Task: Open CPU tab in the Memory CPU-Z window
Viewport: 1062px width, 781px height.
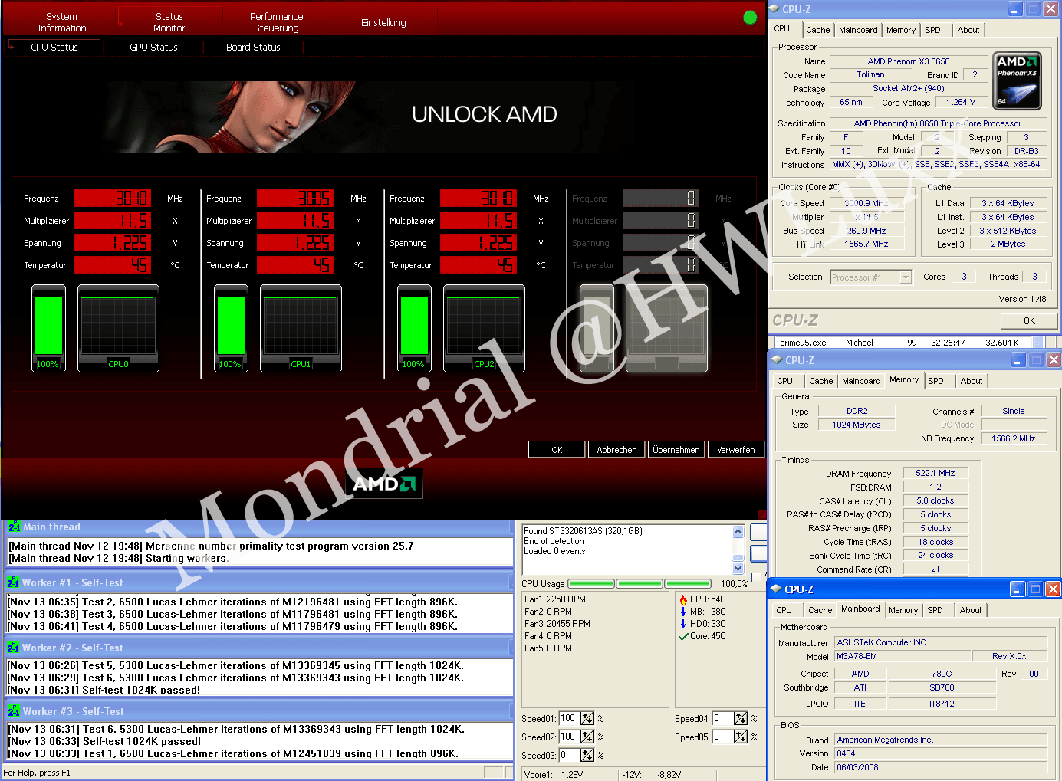Action: (x=785, y=381)
